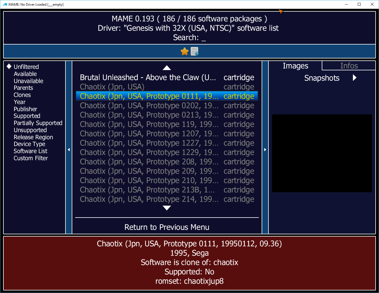379x293 pixels.
Task: Select Chaotix Prototype 1207 entry
Action: point(167,134)
